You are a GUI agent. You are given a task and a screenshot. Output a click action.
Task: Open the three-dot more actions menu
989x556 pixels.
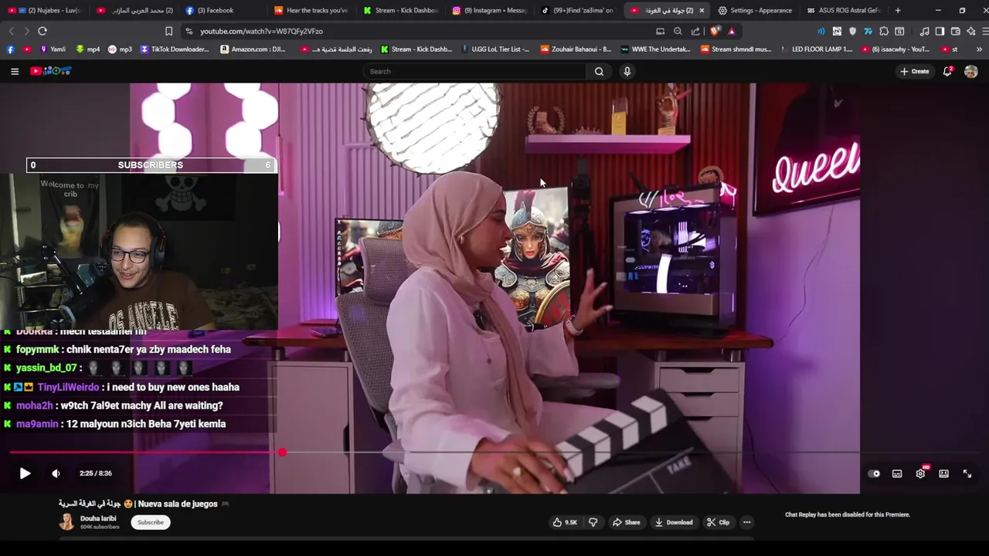[x=746, y=522]
